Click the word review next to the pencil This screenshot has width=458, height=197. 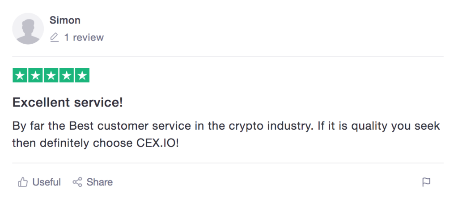point(88,37)
